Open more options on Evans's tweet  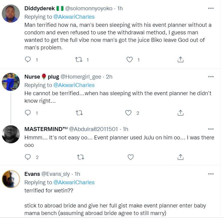click(x=211, y=174)
